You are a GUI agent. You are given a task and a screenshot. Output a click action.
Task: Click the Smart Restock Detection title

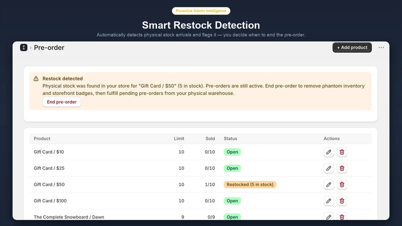(201, 25)
